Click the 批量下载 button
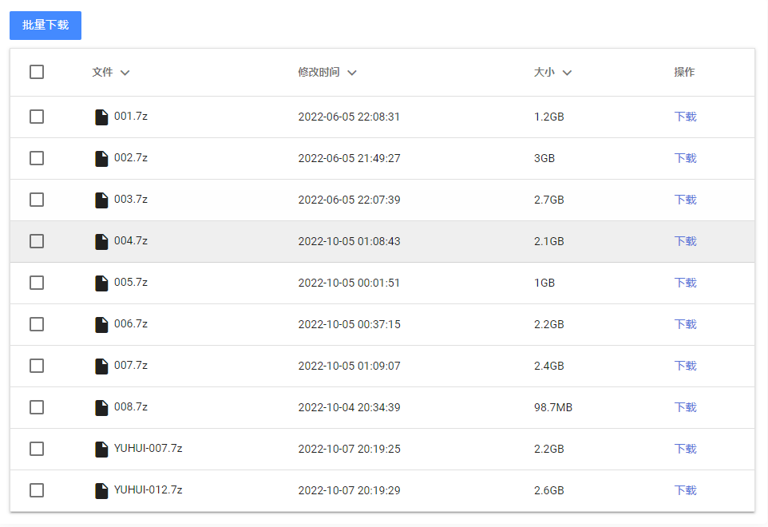This screenshot has width=768, height=527. coord(46,26)
